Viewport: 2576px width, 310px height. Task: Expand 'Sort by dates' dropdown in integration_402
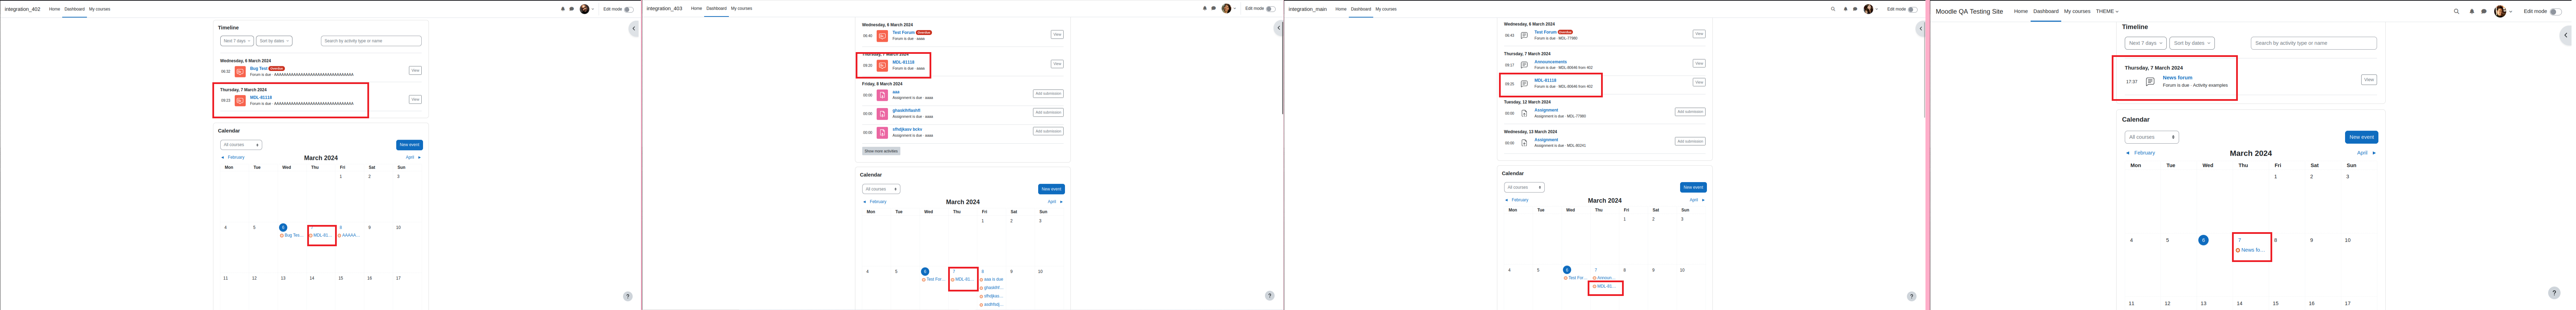(274, 41)
